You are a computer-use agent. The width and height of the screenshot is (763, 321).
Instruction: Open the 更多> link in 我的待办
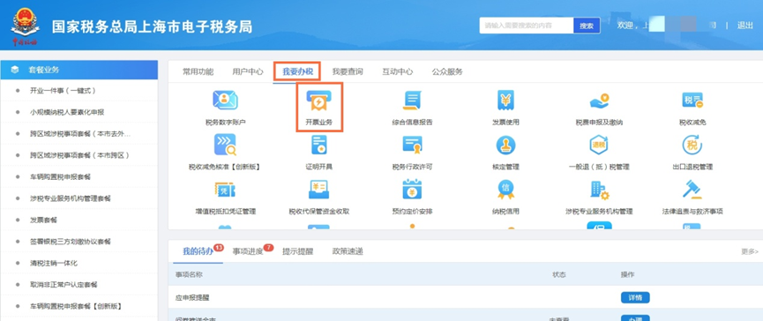750,251
